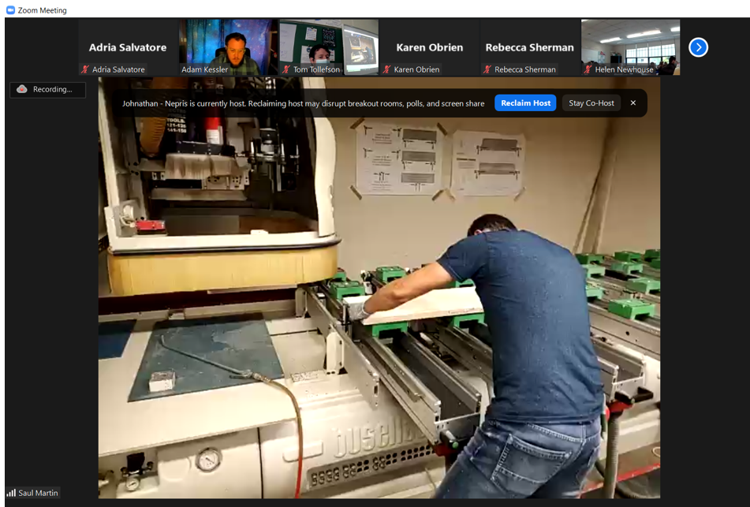
Task: Click Karen Obrien's muted microphone icon
Action: pyautogui.click(x=386, y=69)
